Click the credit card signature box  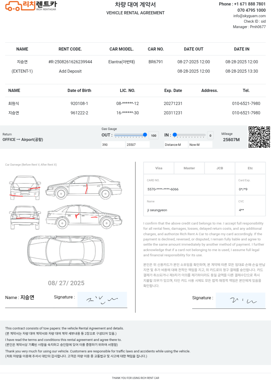coord(240,301)
